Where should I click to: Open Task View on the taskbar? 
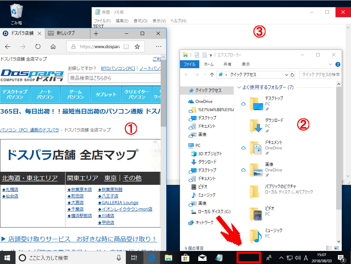[x=134, y=258]
